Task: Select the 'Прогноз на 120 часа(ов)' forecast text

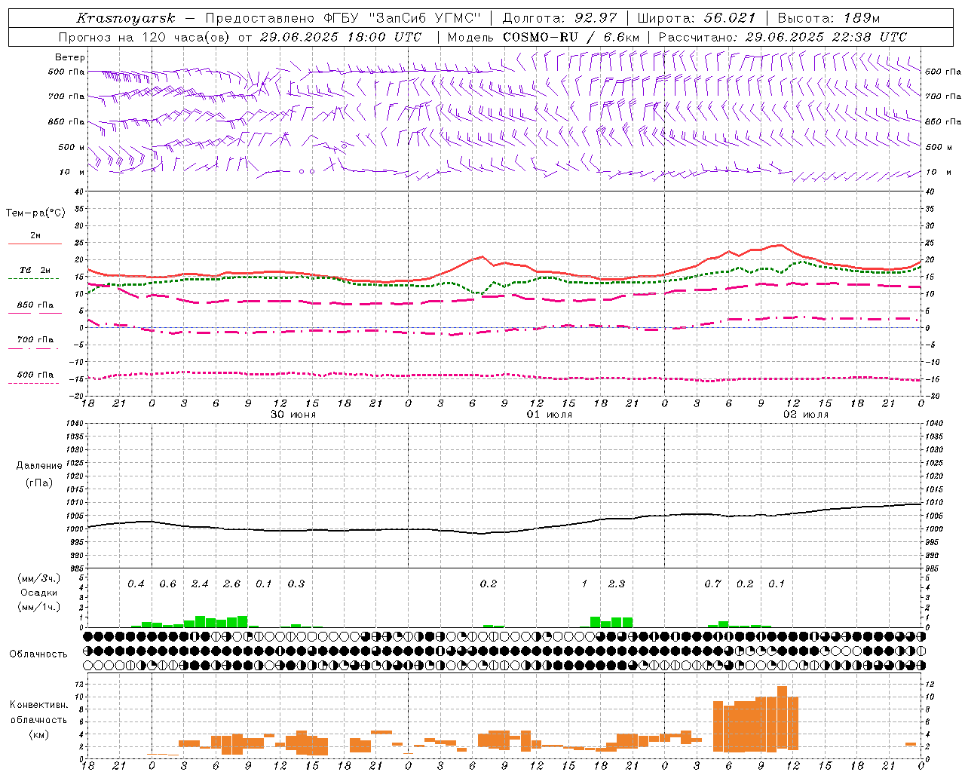Action: 144,37
